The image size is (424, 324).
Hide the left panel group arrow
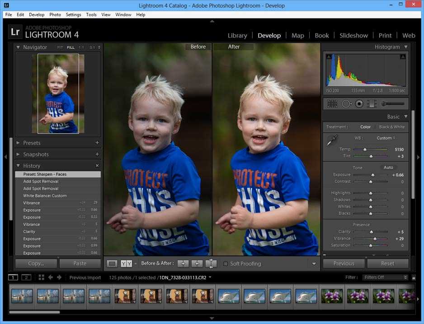[5, 157]
